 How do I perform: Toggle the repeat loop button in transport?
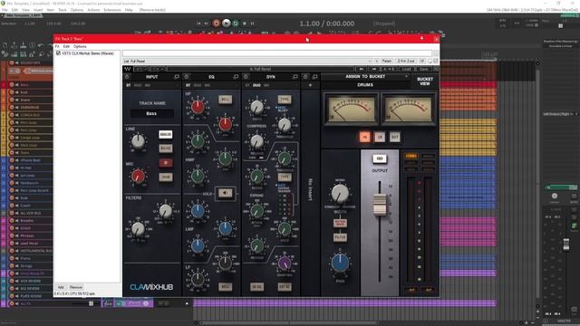pos(236,24)
